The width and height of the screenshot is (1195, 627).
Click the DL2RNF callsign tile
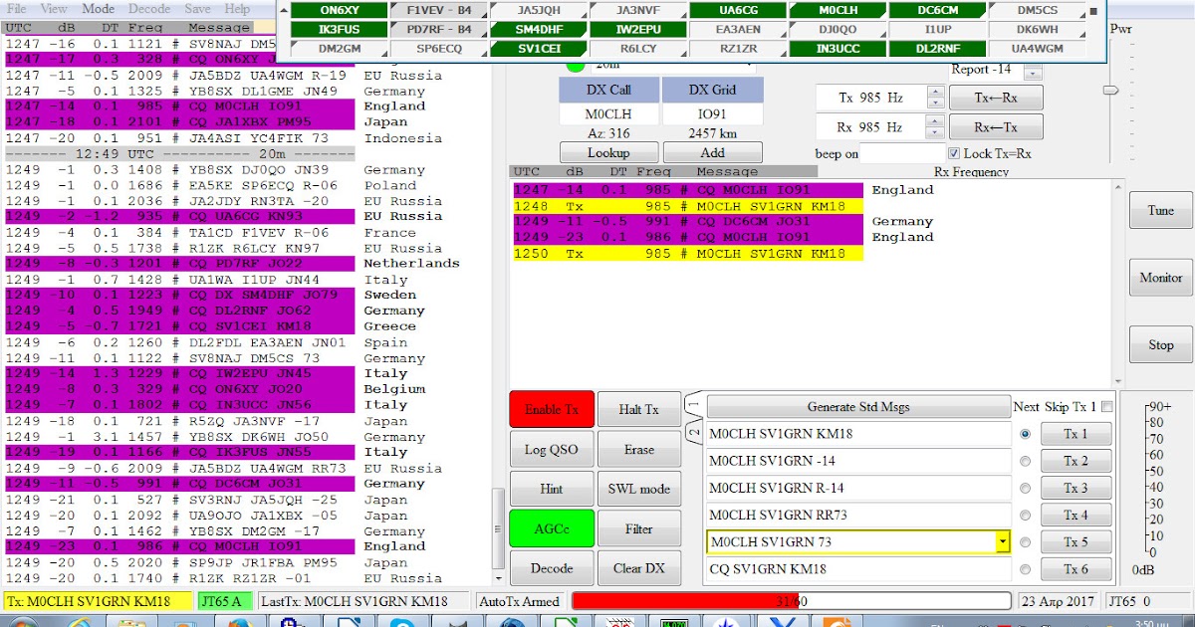tap(937, 48)
